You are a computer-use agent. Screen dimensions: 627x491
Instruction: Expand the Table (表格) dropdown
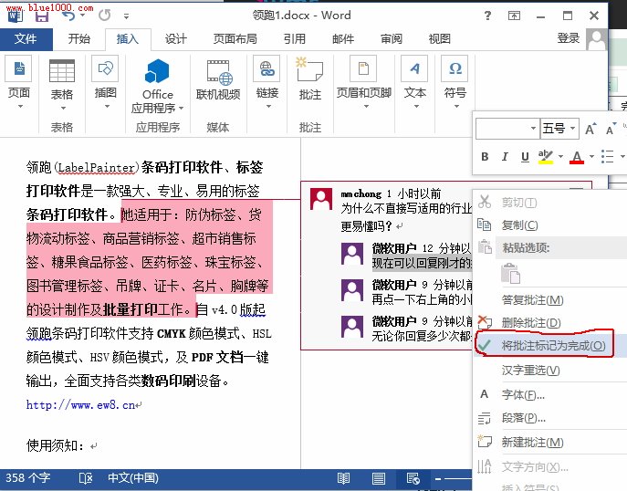point(62,107)
